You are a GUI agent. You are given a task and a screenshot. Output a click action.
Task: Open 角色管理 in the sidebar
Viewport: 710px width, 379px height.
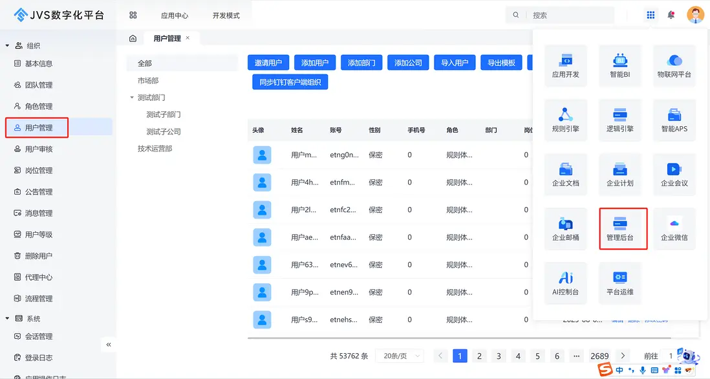[x=38, y=106]
